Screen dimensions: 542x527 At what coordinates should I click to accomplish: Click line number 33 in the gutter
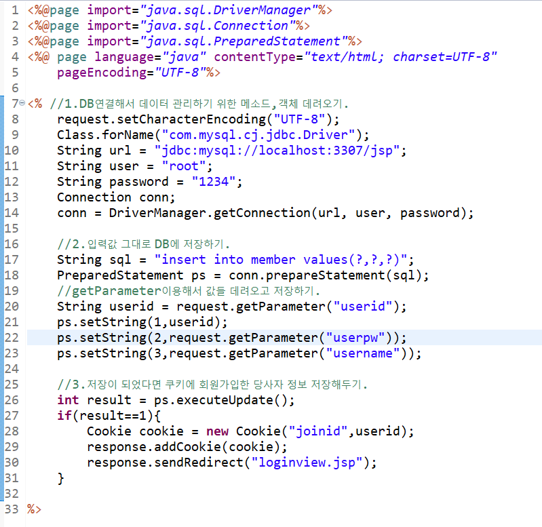point(12,509)
